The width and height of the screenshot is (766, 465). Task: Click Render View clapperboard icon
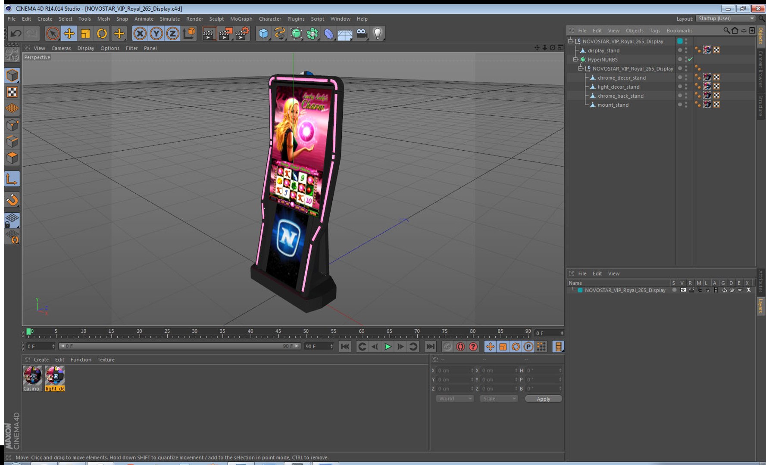tap(209, 33)
